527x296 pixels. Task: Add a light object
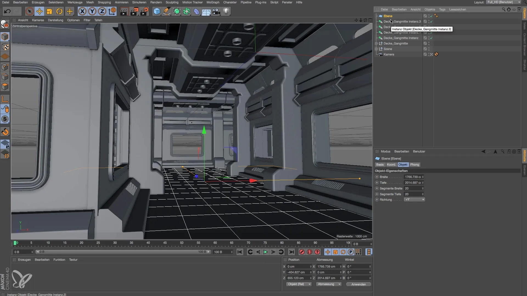pyautogui.click(x=226, y=12)
